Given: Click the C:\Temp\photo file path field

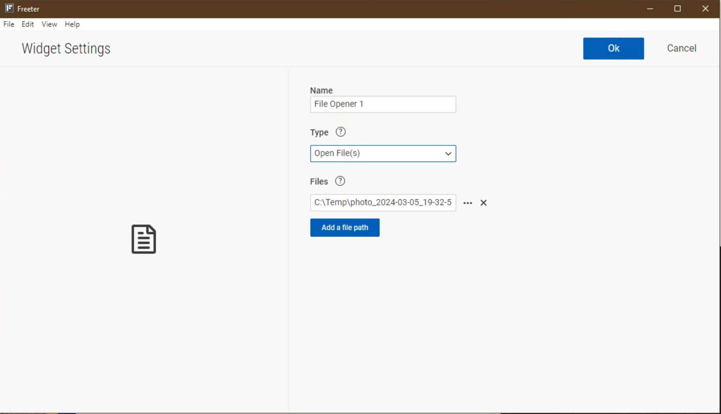Looking at the screenshot, I should [x=382, y=203].
